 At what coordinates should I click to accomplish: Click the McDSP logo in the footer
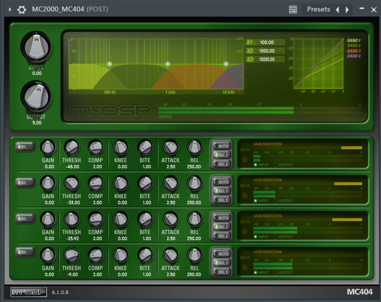[28, 292]
